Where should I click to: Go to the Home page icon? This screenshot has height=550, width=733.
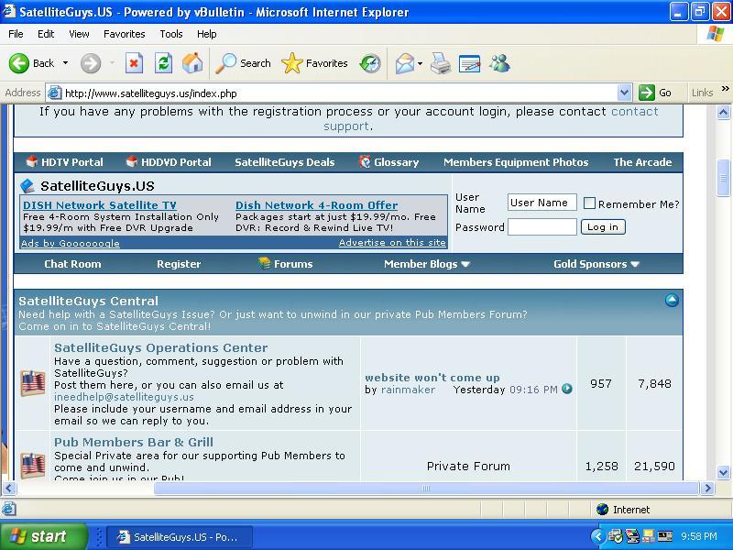[192, 62]
